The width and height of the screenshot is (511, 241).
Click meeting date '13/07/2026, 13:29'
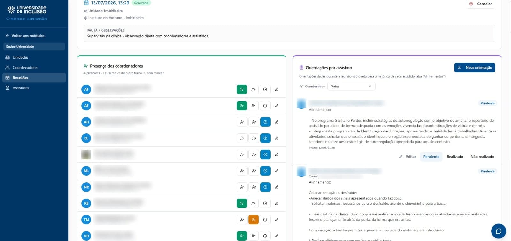tap(110, 3)
